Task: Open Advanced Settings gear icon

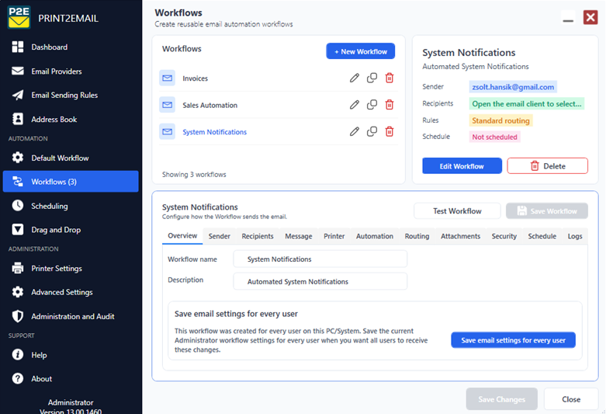Action: (17, 292)
